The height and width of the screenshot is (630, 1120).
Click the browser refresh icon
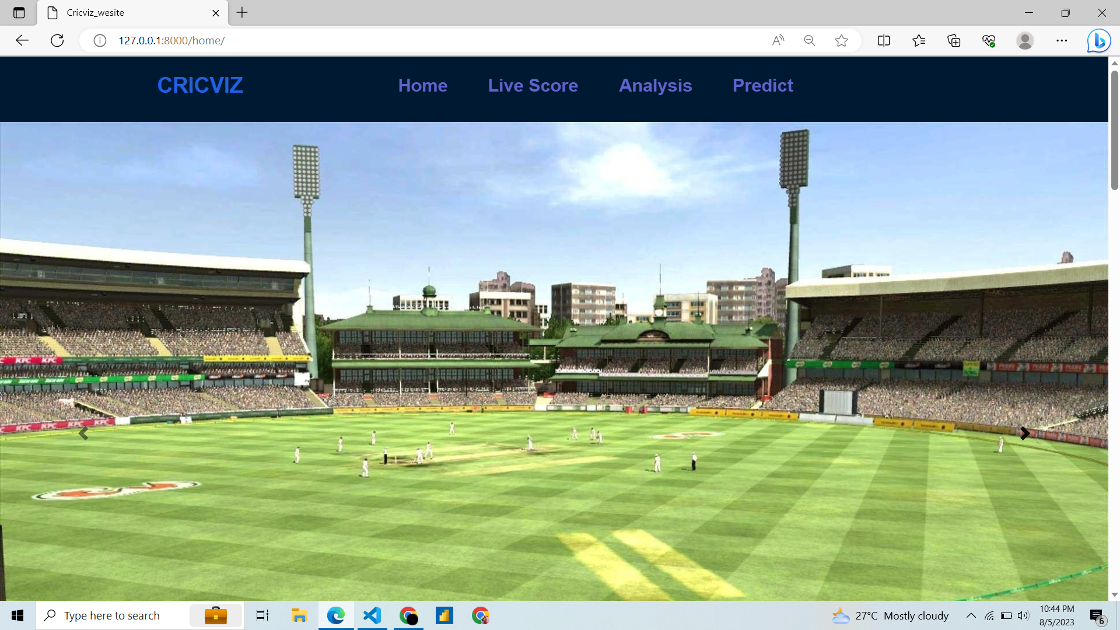pyautogui.click(x=57, y=40)
